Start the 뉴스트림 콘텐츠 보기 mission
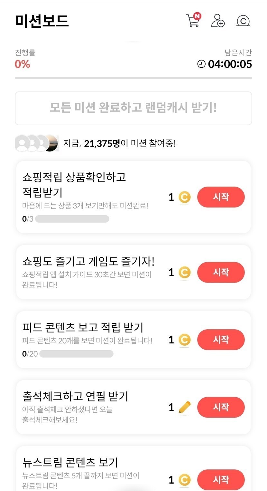 (x=221, y=480)
